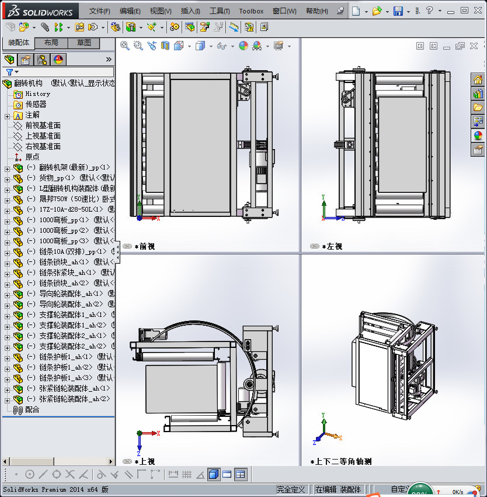Open the 视图(V) menu
The height and width of the screenshot is (497, 487).
point(161,11)
